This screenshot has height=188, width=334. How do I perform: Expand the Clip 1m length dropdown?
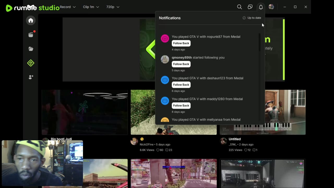coord(91,7)
